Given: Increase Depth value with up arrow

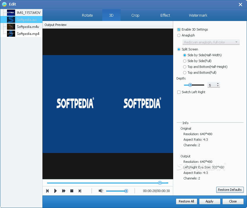Looking at the screenshot, I should (218, 84).
